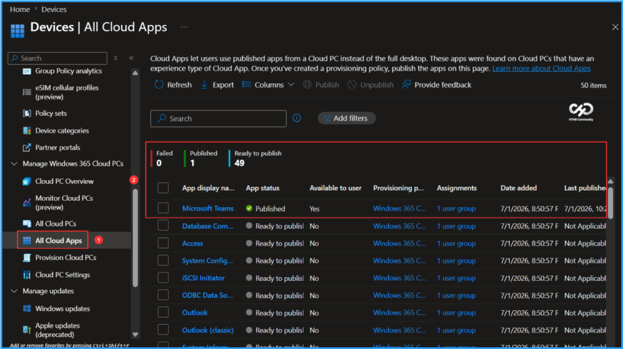Open the iSCSI Initiator app link
The width and height of the screenshot is (623, 349).
[x=203, y=278]
